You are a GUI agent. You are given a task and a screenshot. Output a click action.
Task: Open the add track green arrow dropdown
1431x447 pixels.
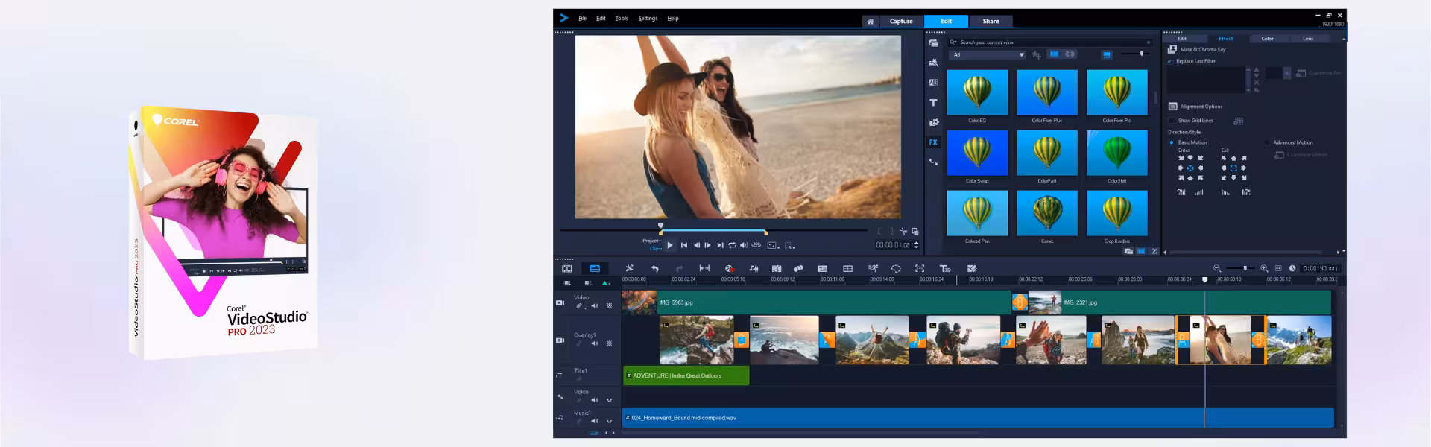606,283
